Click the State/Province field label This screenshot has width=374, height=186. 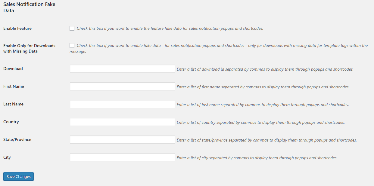tap(17, 139)
